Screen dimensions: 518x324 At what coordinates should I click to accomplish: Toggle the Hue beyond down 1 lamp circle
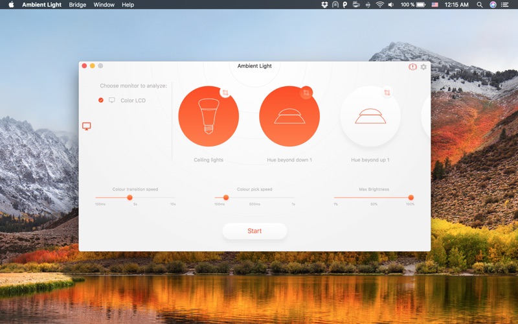click(x=289, y=116)
